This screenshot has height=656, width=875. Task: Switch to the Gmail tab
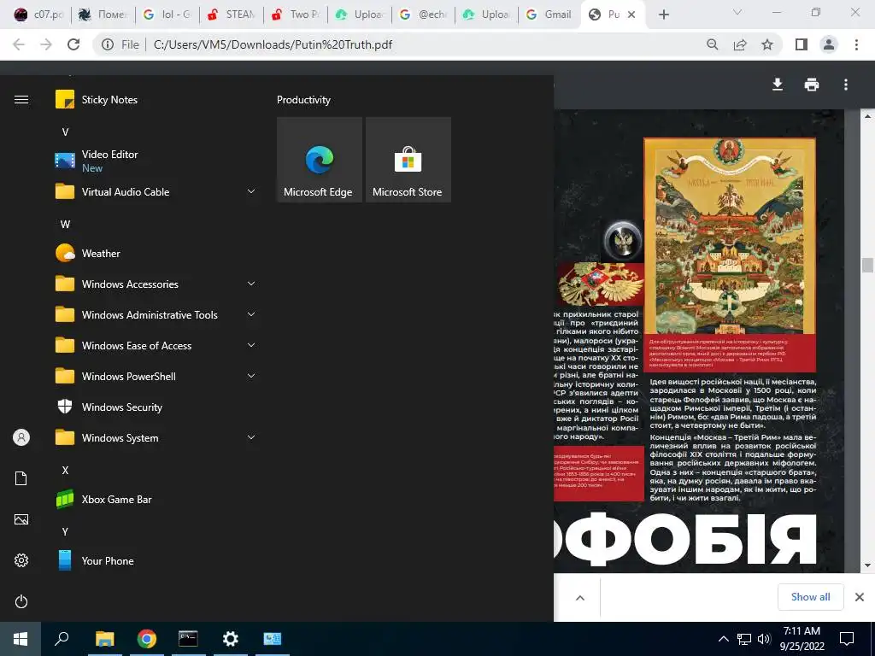point(549,15)
